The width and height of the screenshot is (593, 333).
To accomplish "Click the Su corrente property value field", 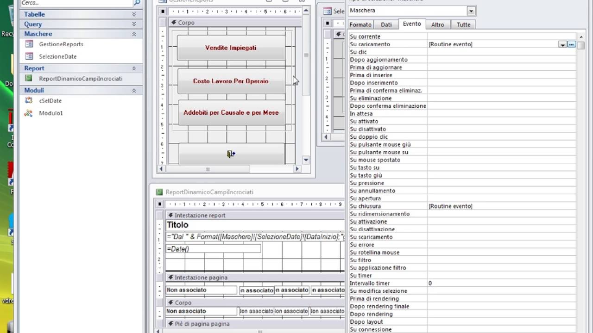I will pos(502,37).
